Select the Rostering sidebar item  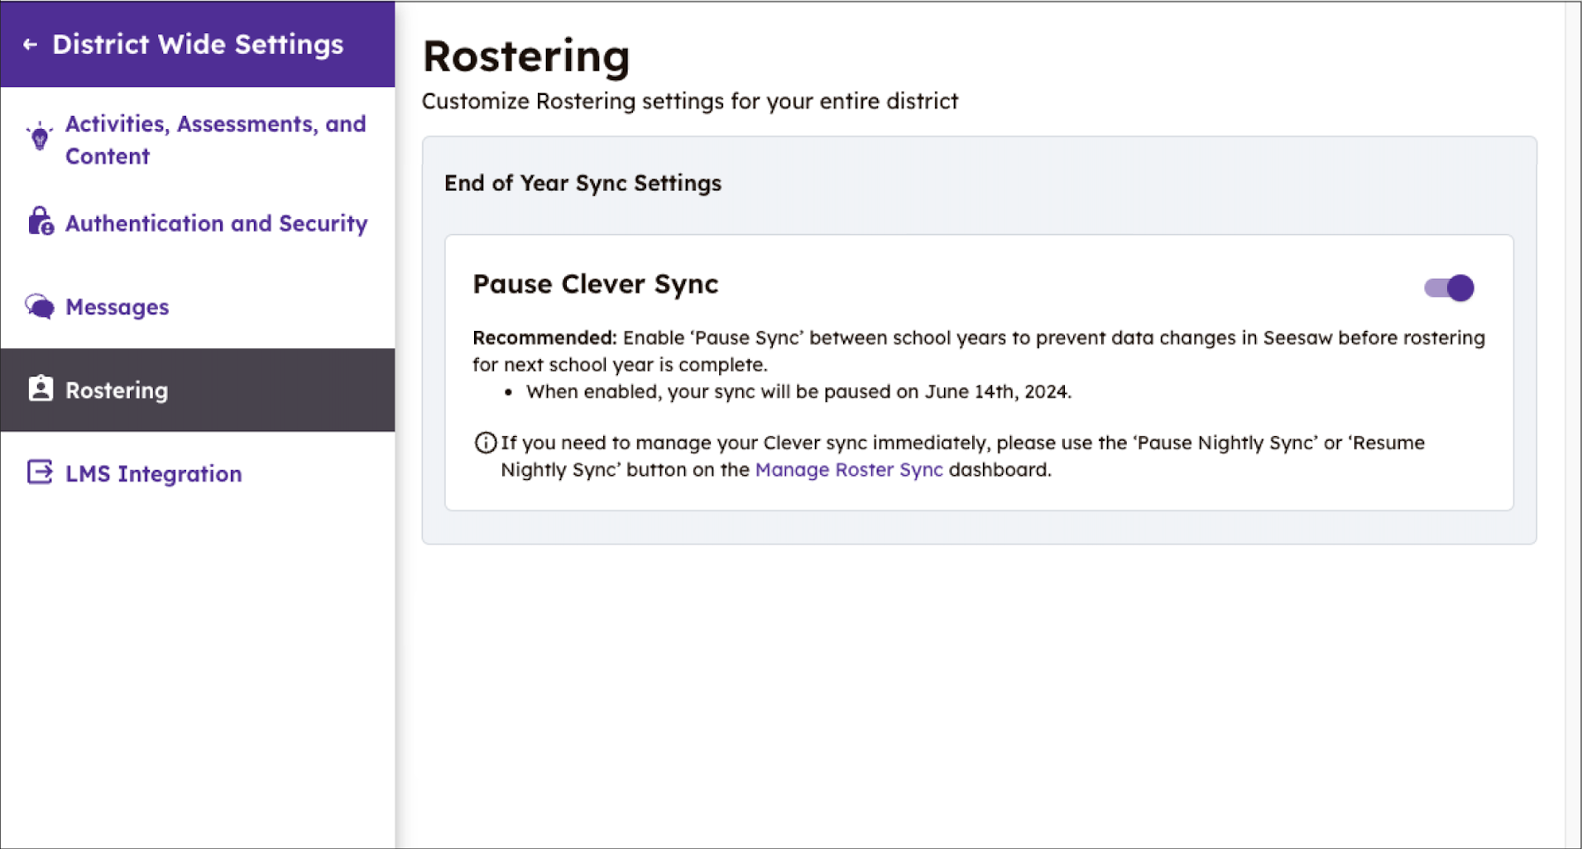coord(117,391)
